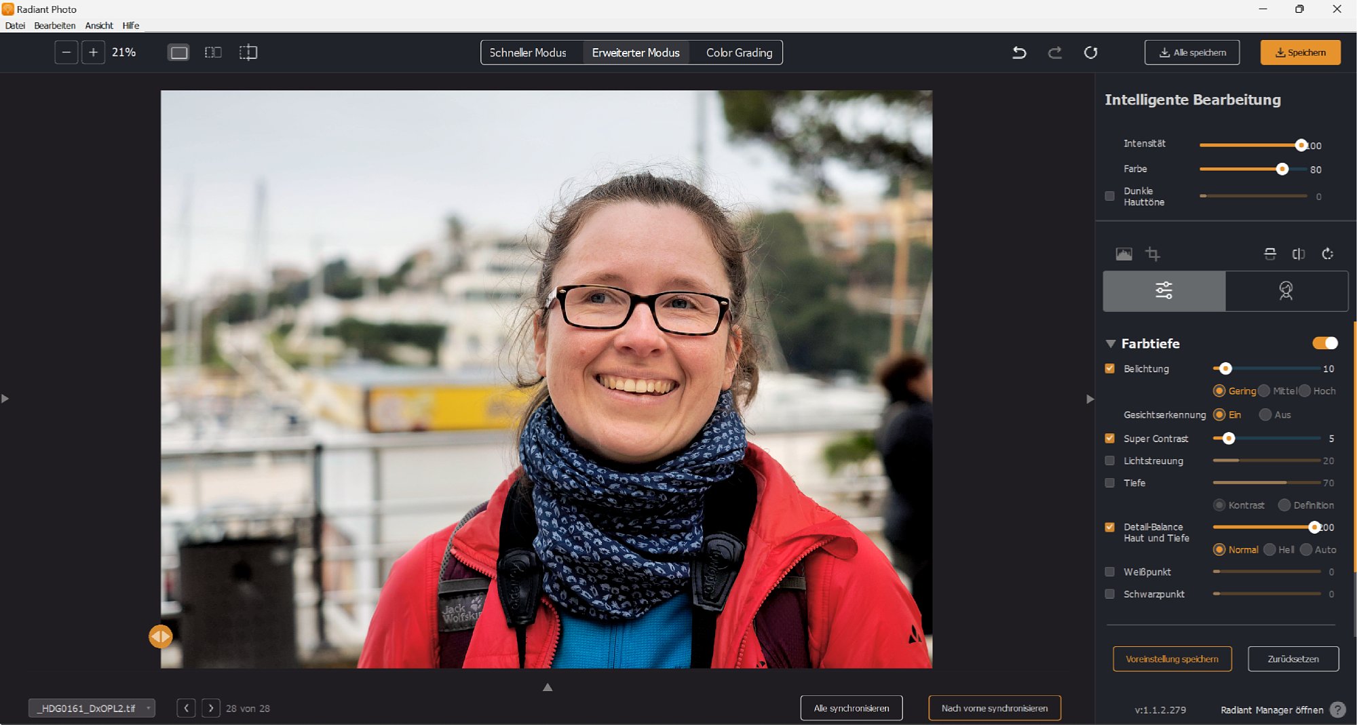The width and height of the screenshot is (1357, 725).
Task: Click the rotate image icon
Action: [1327, 254]
